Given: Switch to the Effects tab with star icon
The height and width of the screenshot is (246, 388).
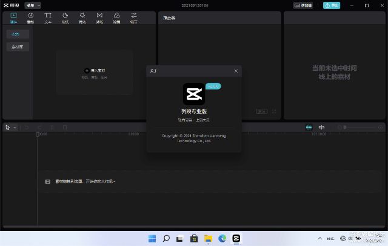Looking at the screenshot, I should point(82,18).
